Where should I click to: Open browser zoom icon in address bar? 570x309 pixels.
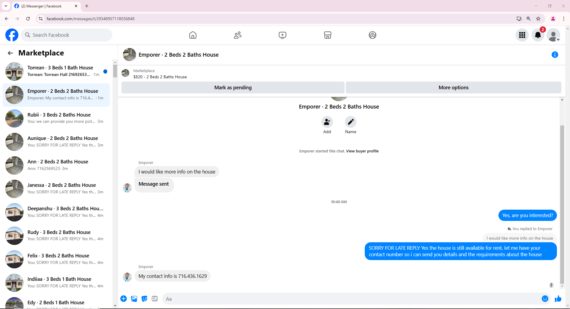tap(529, 19)
